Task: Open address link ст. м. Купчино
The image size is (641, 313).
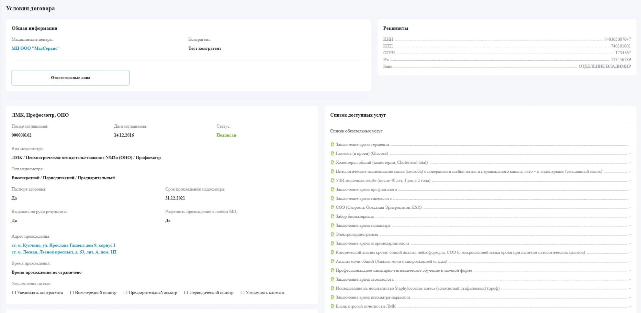Action: (63, 245)
